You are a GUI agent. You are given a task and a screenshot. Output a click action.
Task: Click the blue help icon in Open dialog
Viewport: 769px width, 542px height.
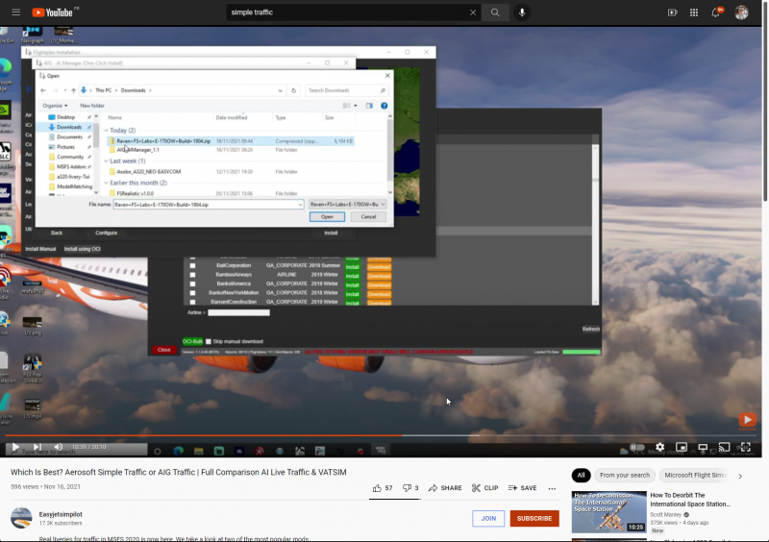[384, 106]
